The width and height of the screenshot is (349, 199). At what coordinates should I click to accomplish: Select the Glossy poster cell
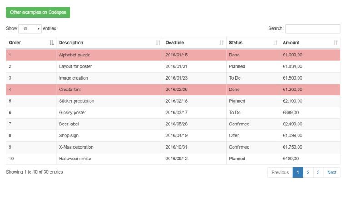click(x=110, y=113)
